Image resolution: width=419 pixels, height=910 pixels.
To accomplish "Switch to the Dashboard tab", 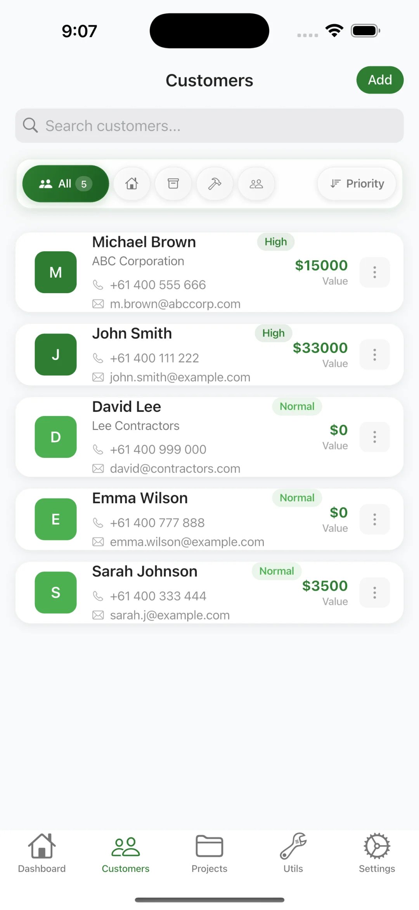I will pos(42,853).
